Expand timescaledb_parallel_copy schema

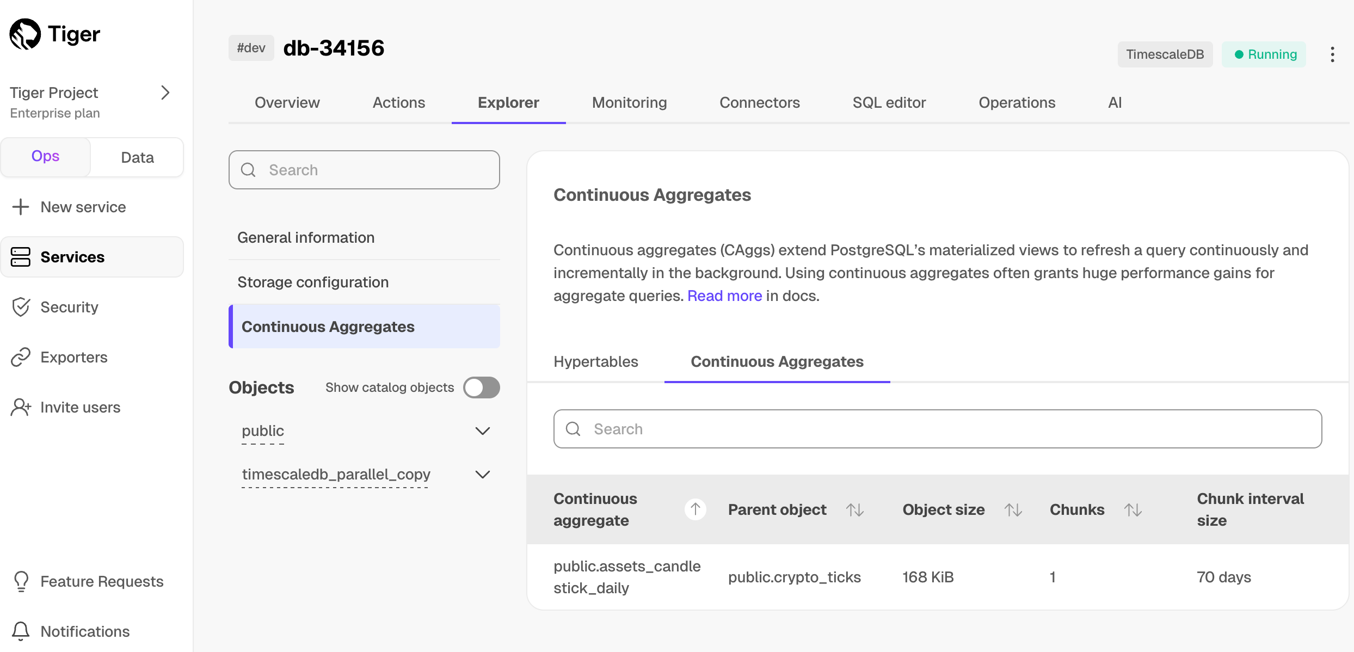482,475
